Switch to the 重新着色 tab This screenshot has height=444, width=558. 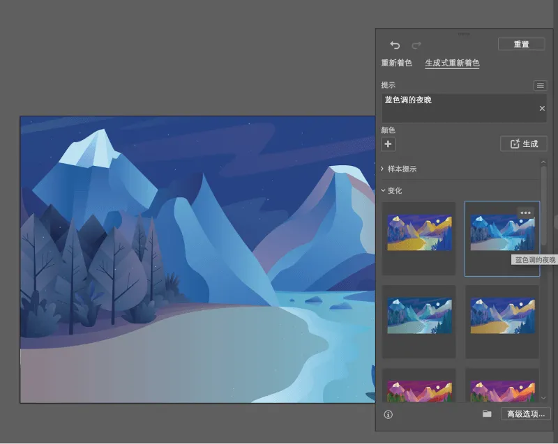tap(398, 63)
